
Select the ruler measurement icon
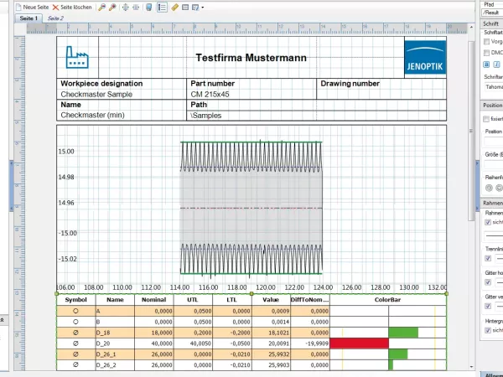tap(174, 7)
